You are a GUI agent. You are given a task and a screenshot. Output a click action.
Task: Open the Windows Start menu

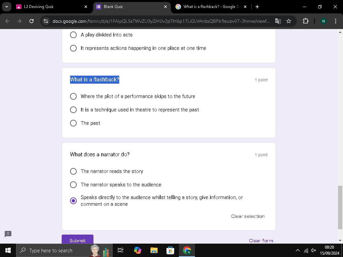click(8, 250)
